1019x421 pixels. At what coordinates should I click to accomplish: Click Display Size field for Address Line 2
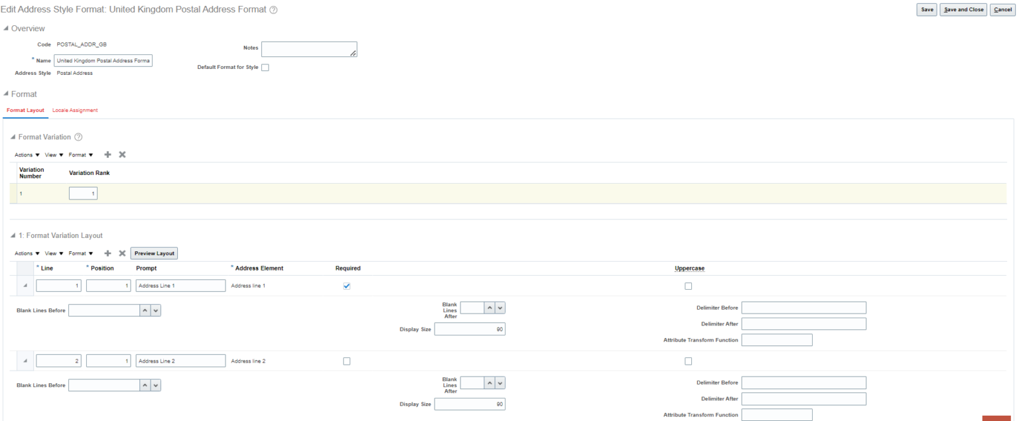[x=470, y=404]
